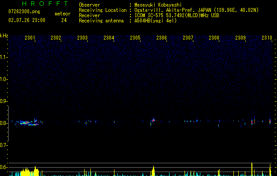This screenshot has height=176, width=277.
Task: Click the yellow intensity peak before 2306
Action: [x=153, y=171]
